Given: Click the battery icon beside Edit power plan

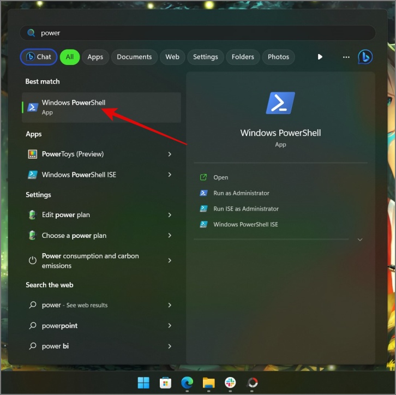Looking at the screenshot, I should tap(32, 214).
